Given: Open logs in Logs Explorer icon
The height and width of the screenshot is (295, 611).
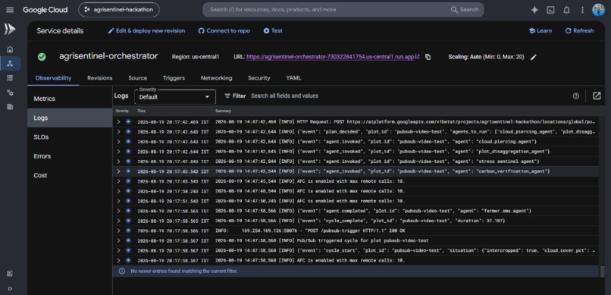Looking at the screenshot, I should click(597, 96).
